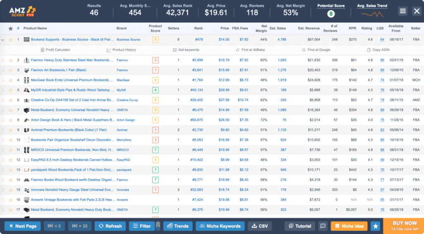Click Get keywords option
This screenshot has width=424, height=234.
pyautogui.click(x=186, y=50)
